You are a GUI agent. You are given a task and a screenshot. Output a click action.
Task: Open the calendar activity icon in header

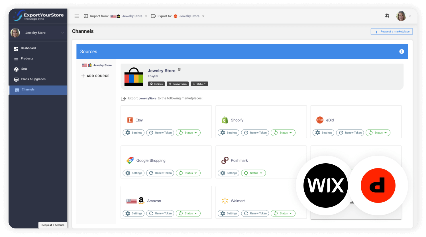pos(387,16)
